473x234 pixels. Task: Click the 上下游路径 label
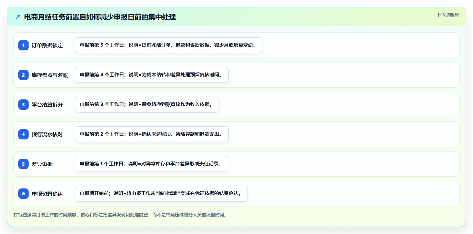pos(447,15)
